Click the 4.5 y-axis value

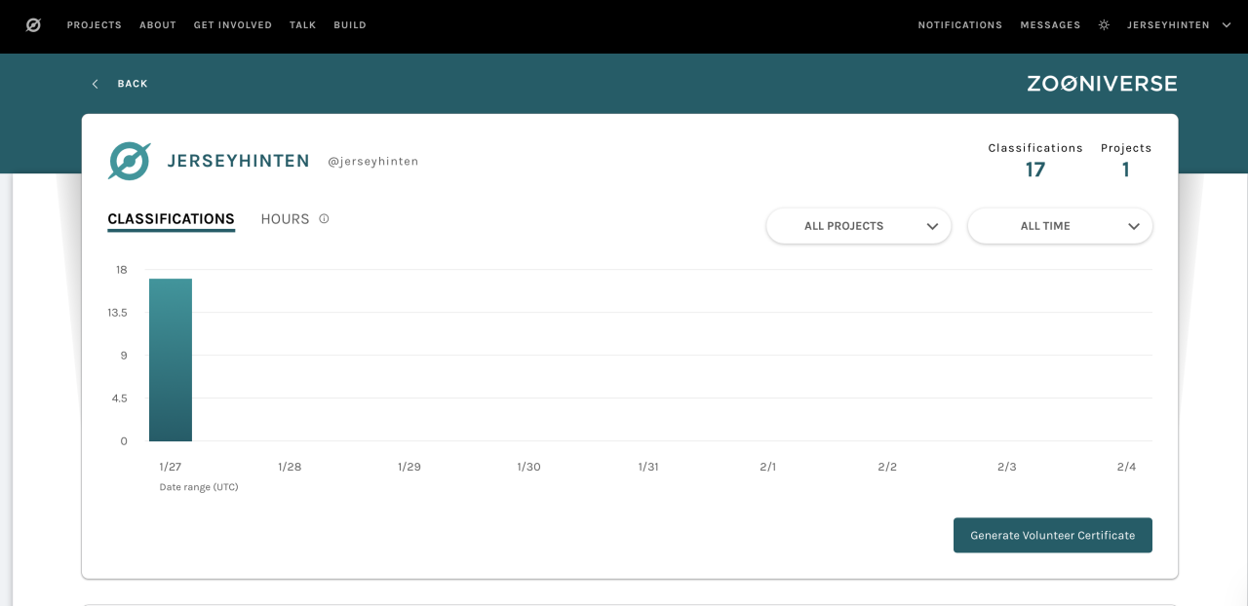120,398
